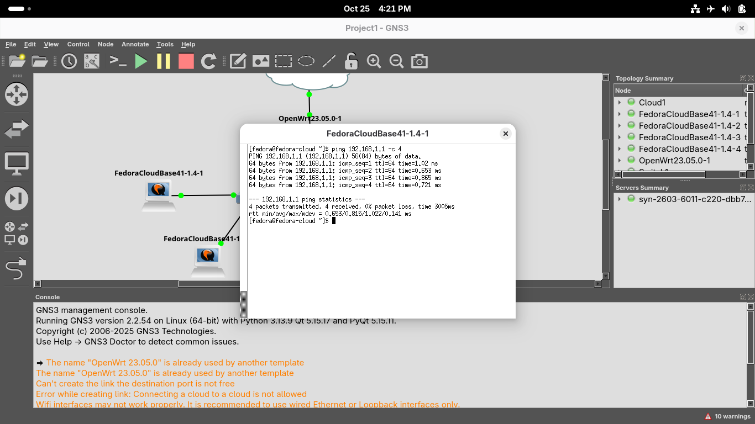Expand the OpenWrt23.05.0-1 tree node
The width and height of the screenshot is (755, 424).
click(620, 161)
